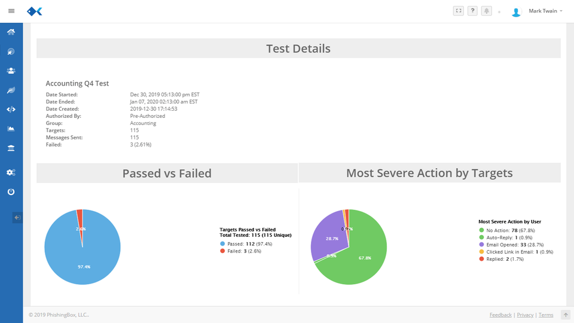574x323 pixels.
Task: Open the Privacy link in footer
Action: (525, 315)
